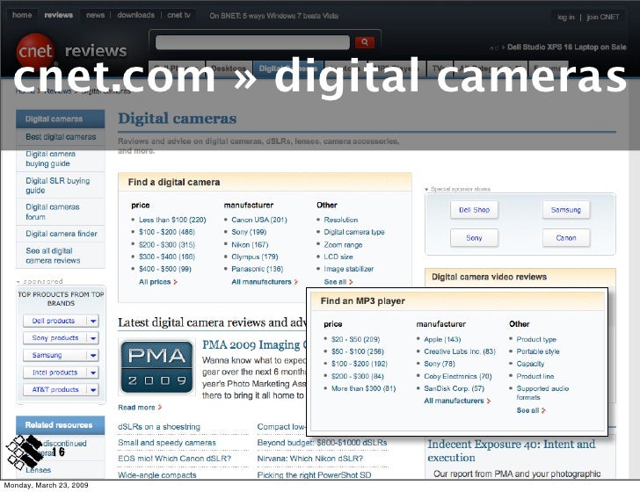Select Sony (199) camera manufacturer

[249, 232]
